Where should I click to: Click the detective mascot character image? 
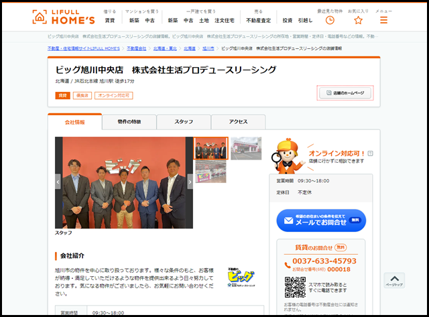coord(288,156)
